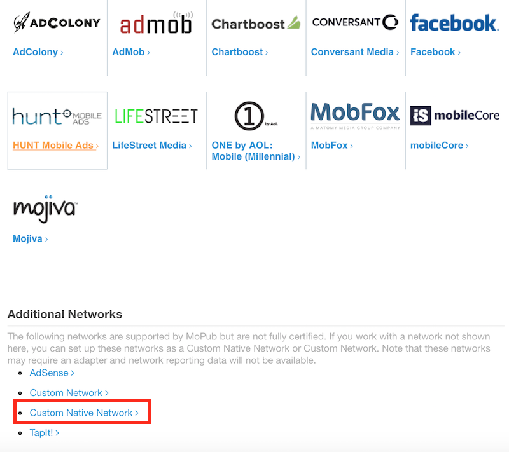Screen dimensions: 509x452
Task: Select the Custom Network link
Action: [x=69, y=393]
